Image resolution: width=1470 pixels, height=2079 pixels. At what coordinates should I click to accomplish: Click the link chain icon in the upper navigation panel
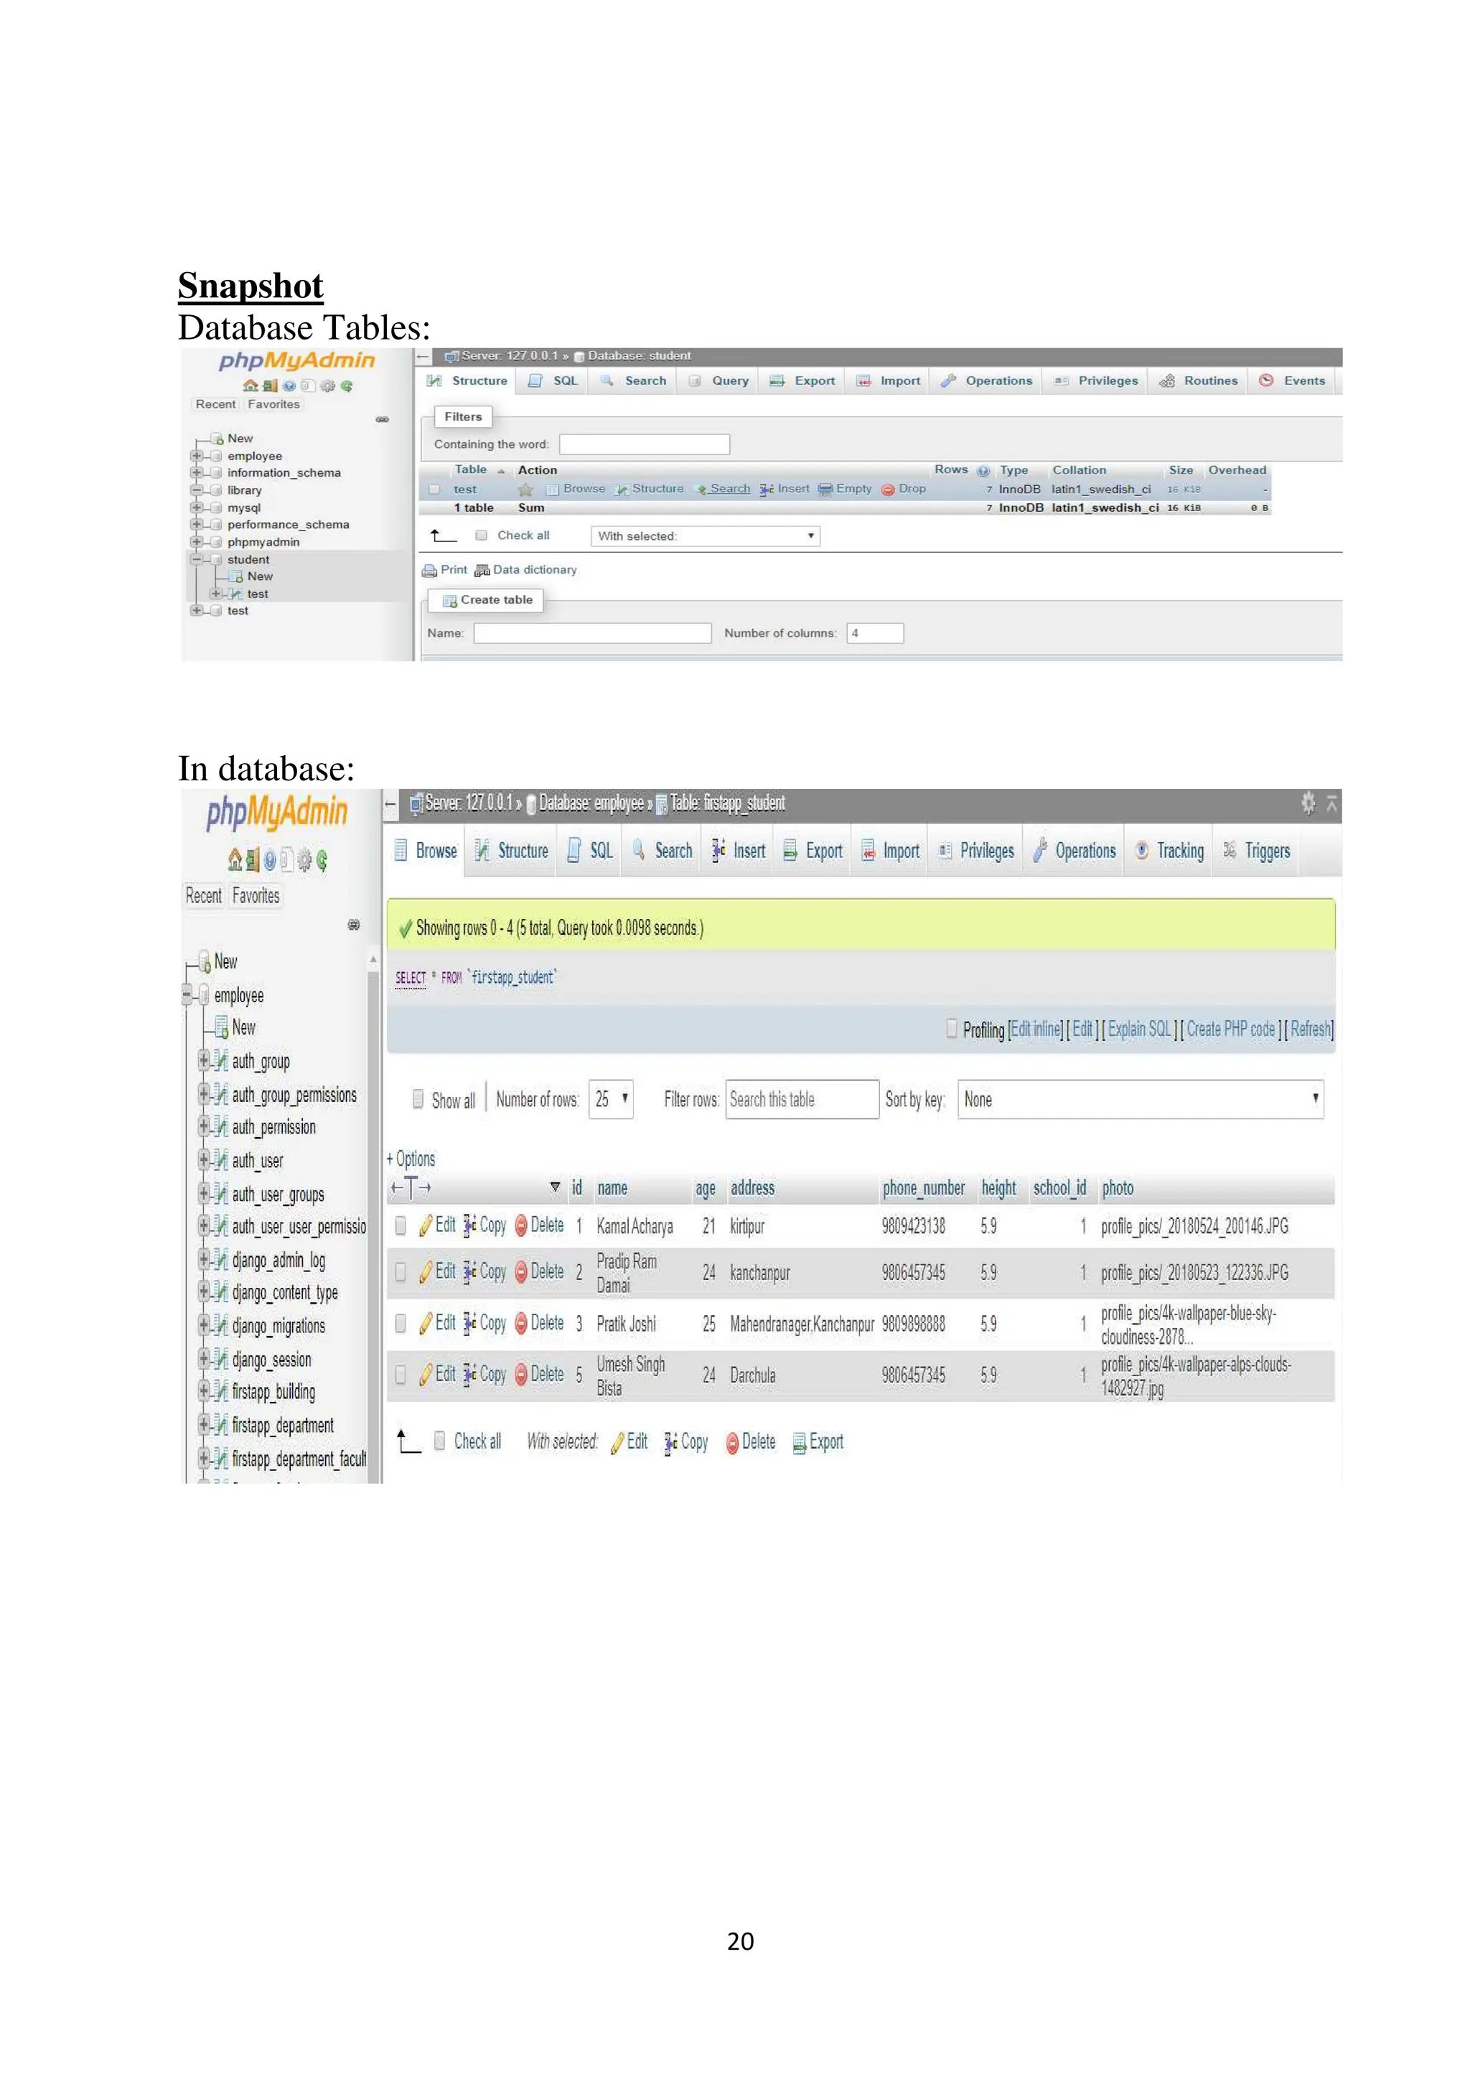[382, 419]
